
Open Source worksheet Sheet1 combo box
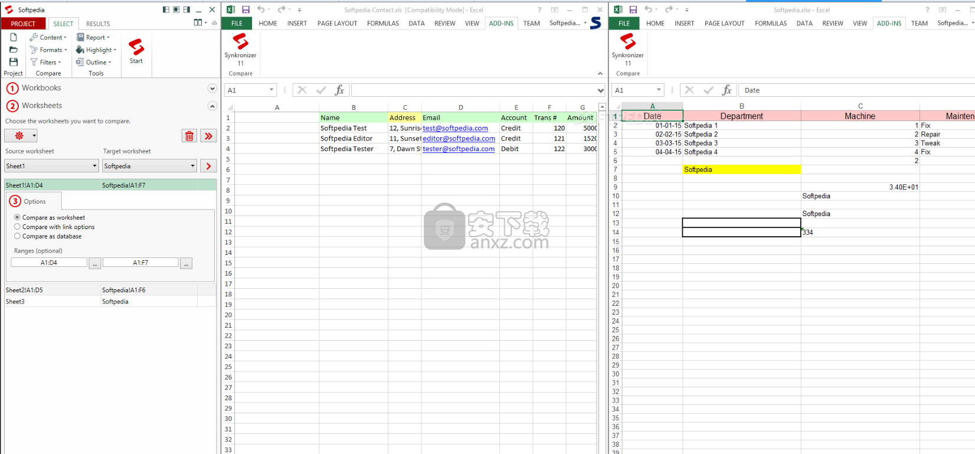coord(51,166)
